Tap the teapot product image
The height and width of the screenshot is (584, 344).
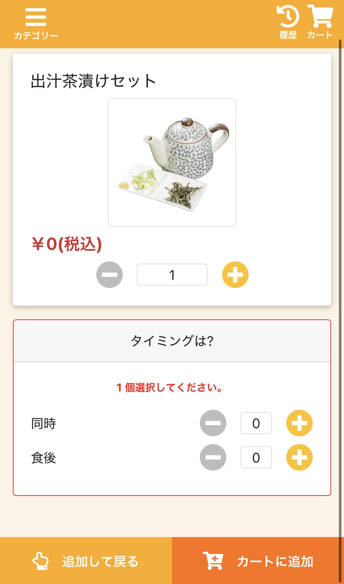(172, 162)
